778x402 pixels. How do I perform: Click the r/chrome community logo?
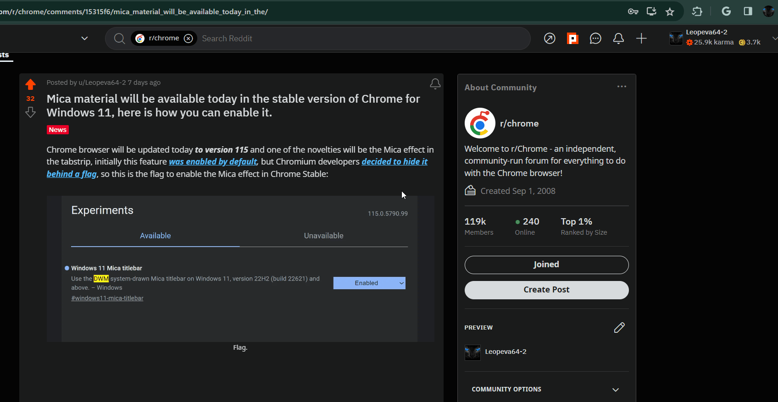pos(480,123)
